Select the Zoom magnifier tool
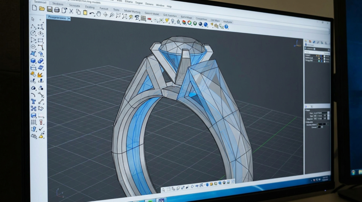Screen dimensions: 362x202 pyautogui.click(x=112, y=15)
